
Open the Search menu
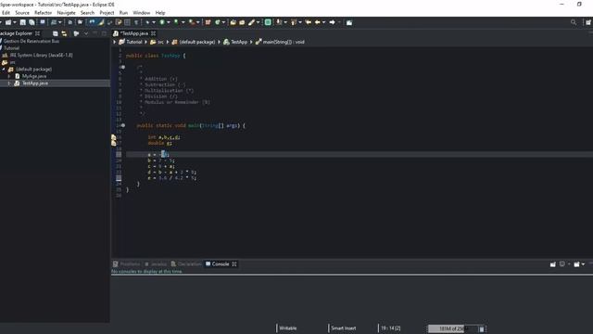(87, 13)
